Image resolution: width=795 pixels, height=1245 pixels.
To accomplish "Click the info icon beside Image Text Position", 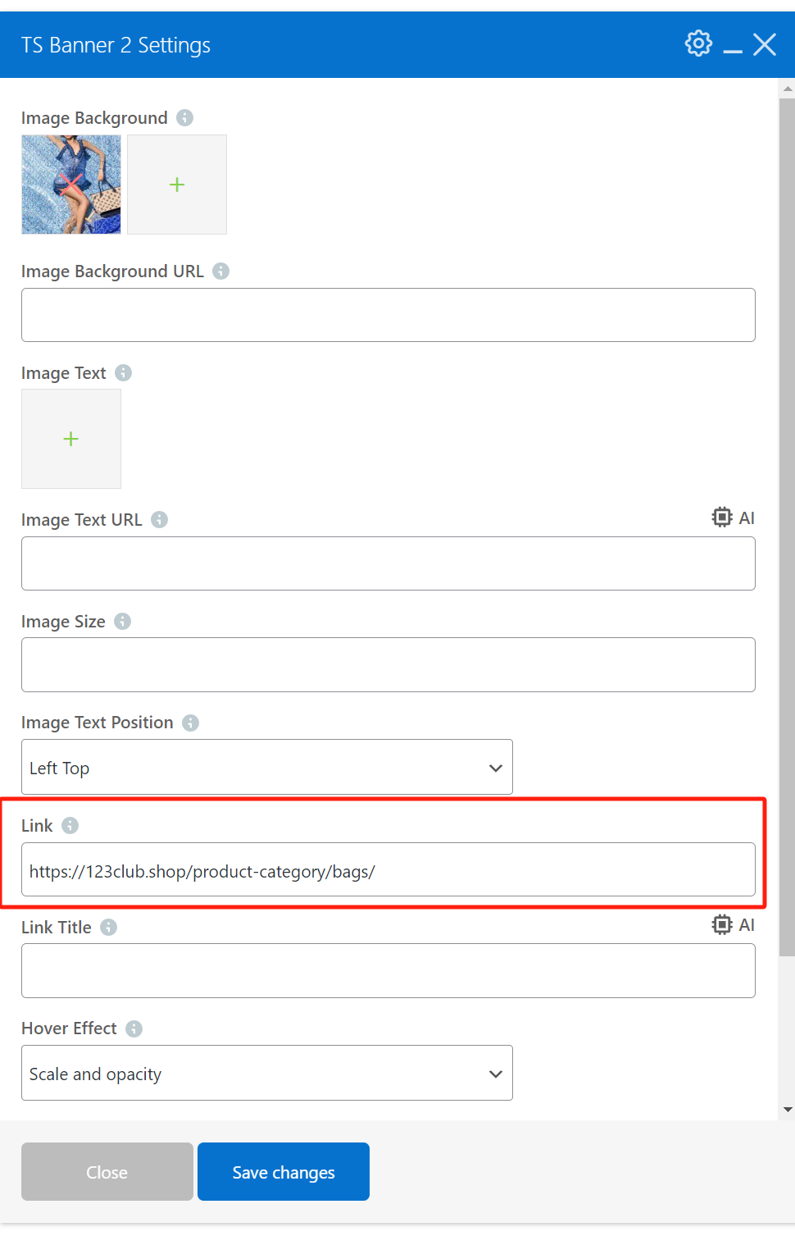I will tap(190, 723).
